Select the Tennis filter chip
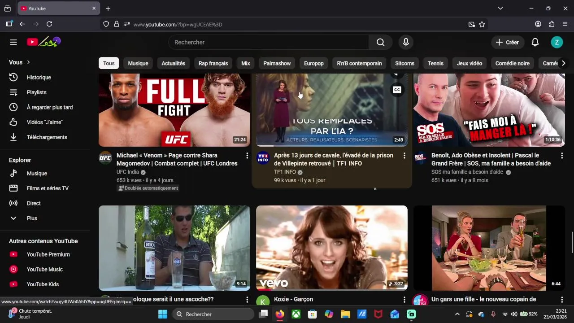 pyautogui.click(x=435, y=63)
